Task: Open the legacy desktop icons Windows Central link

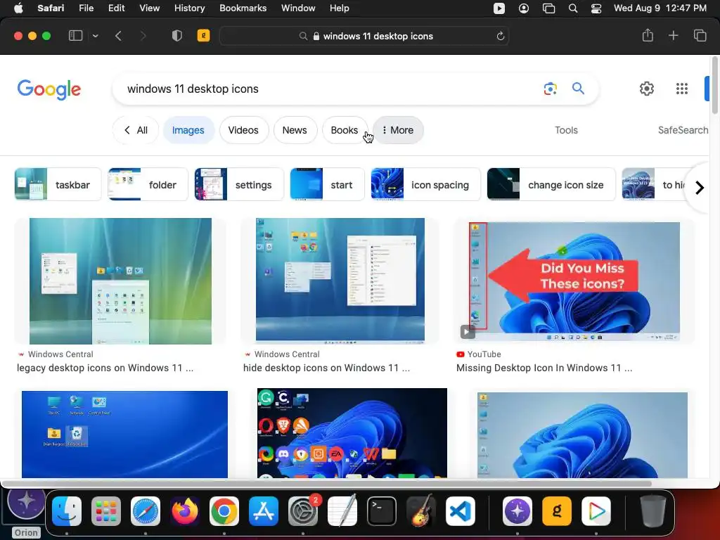Action: click(x=105, y=368)
